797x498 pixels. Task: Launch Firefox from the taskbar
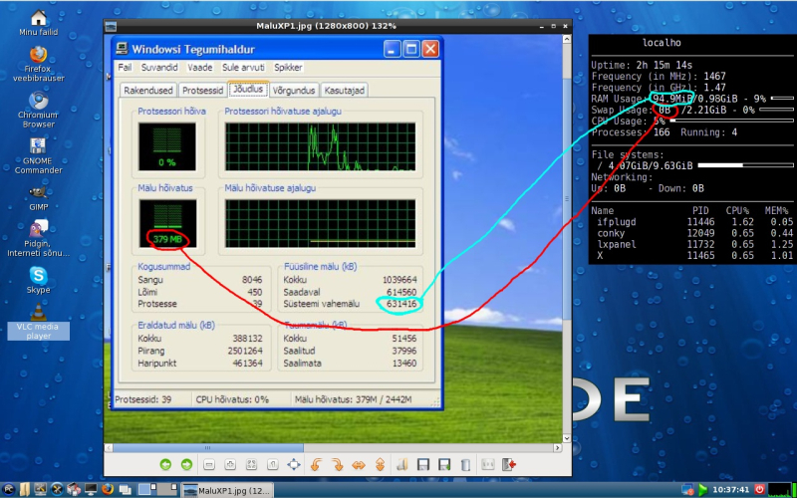pyautogui.click(x=108, y=490)
